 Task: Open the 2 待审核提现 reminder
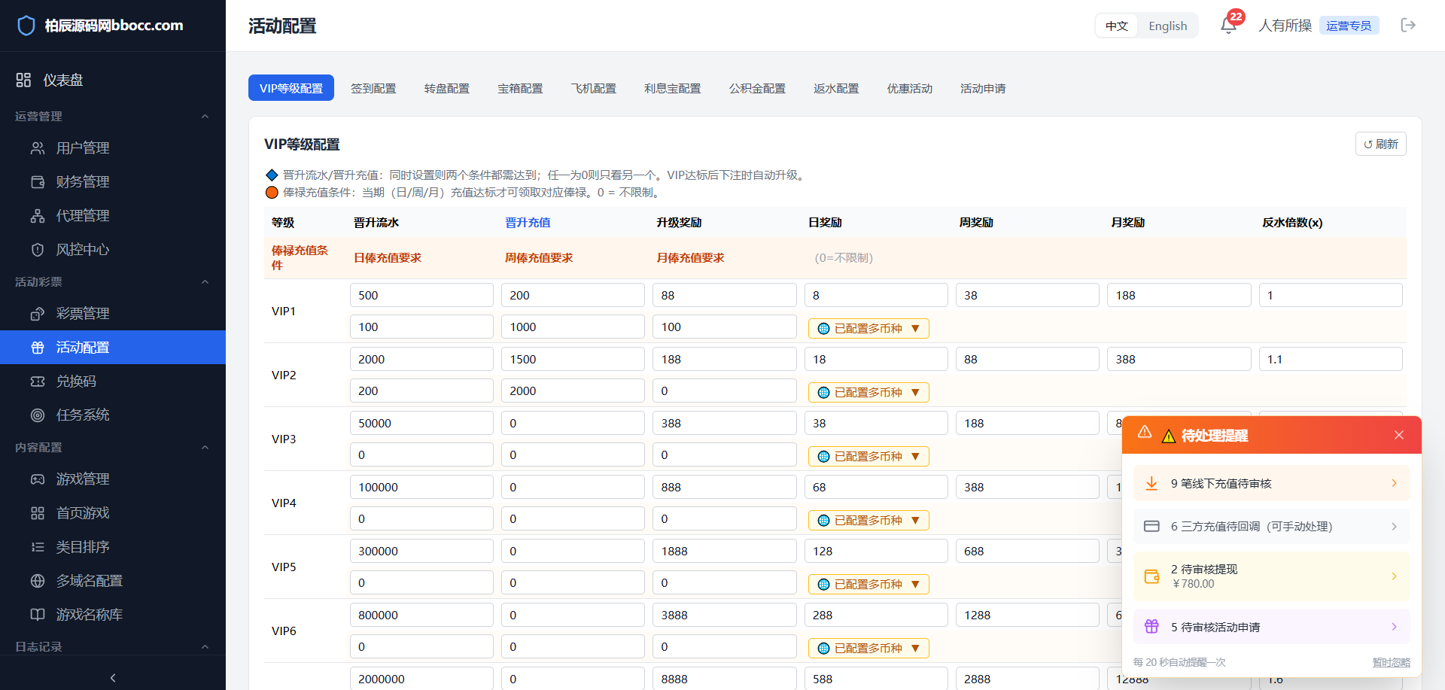click(x=1272, y=576)
